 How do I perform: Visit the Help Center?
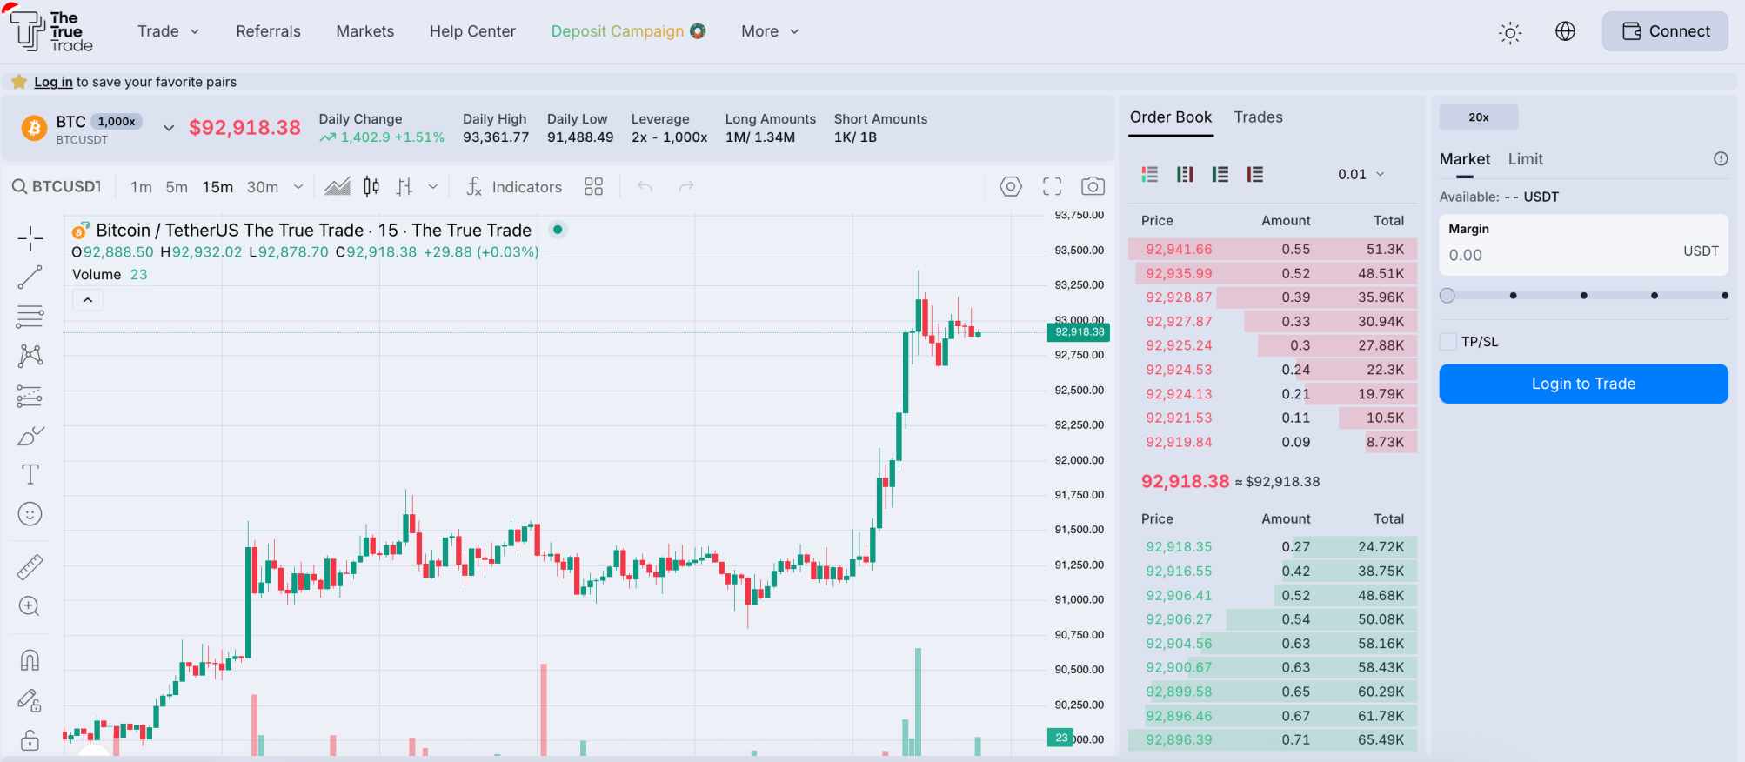click(x=472, y=31)
